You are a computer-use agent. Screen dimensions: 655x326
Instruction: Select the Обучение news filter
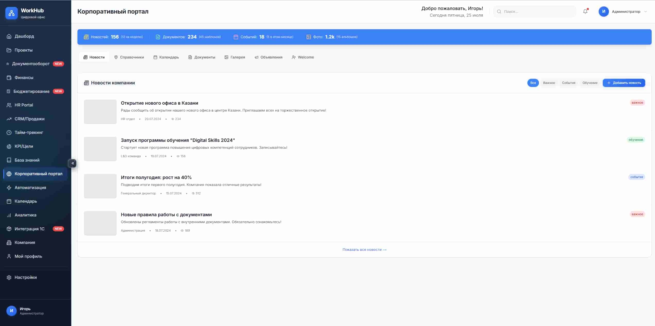(x=590, y=83)
